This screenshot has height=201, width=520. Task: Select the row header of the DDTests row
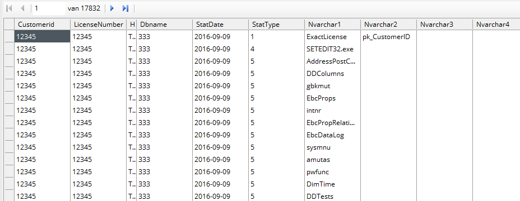9,197
